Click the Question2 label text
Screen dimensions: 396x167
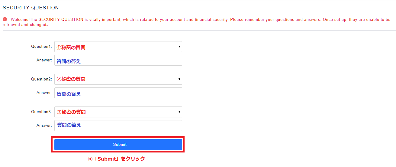(41, 79)
